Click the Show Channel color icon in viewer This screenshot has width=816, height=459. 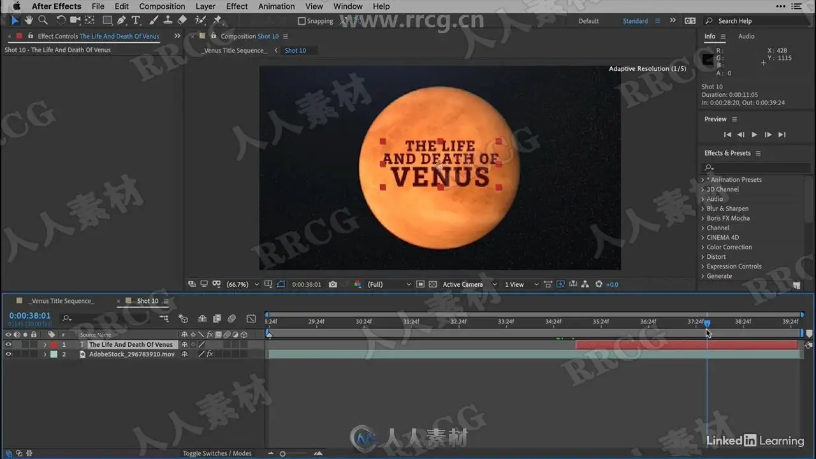click(x=358, y=284)
